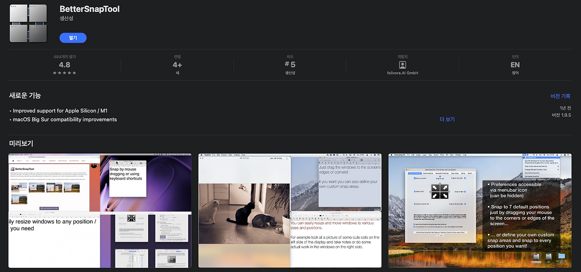This screenshot has height=272, width=581.
Task: Click the 생산성 label below #5 ranking
Action: 290,73
